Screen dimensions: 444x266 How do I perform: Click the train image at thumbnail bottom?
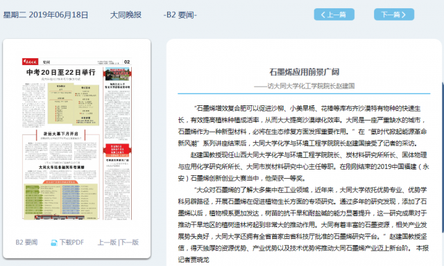click(x=60, y=217)
